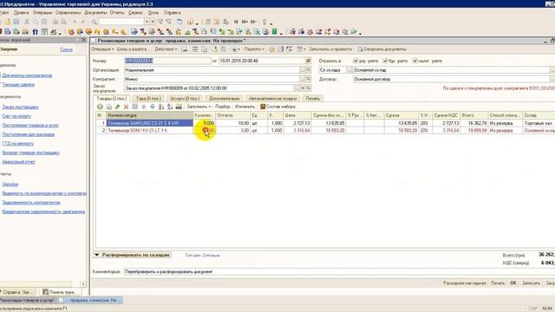Click magnifier icon next to Контрагент field
The width and height of the screenshot is (555, 312).
(x=309, y=79)
